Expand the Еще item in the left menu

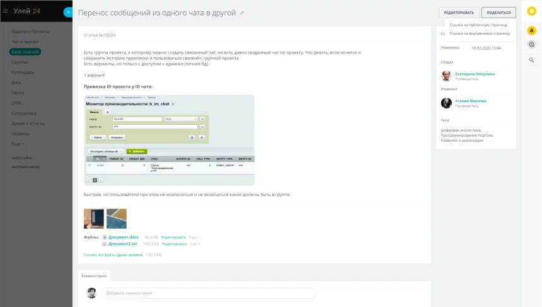click(17, 144)
